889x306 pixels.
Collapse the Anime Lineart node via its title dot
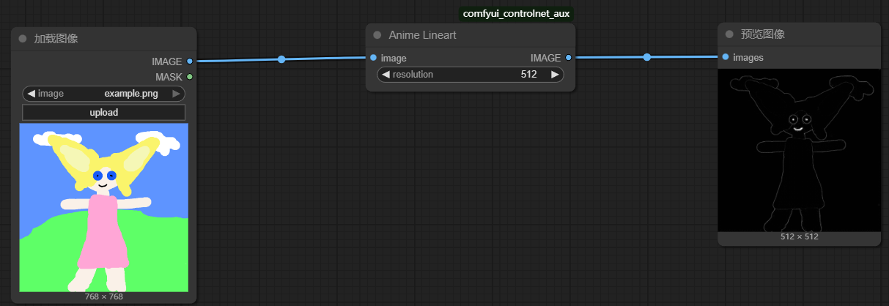377,35
